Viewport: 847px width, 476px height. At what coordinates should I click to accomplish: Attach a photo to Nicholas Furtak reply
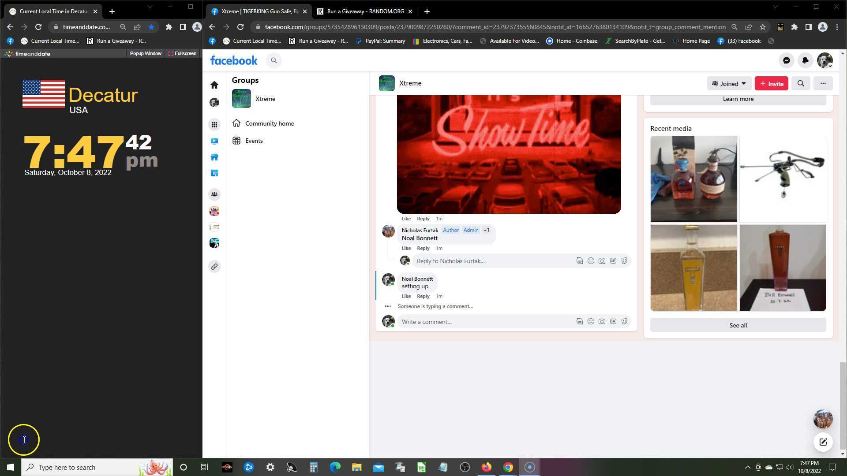click(602, 261)
